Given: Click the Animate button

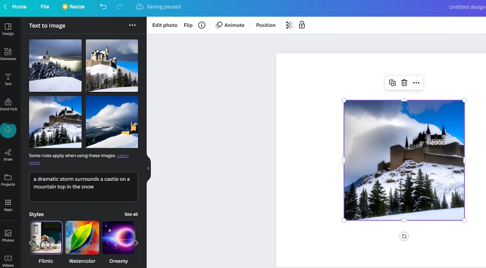Looking at the screenshot, I should [x=230, y=25].
